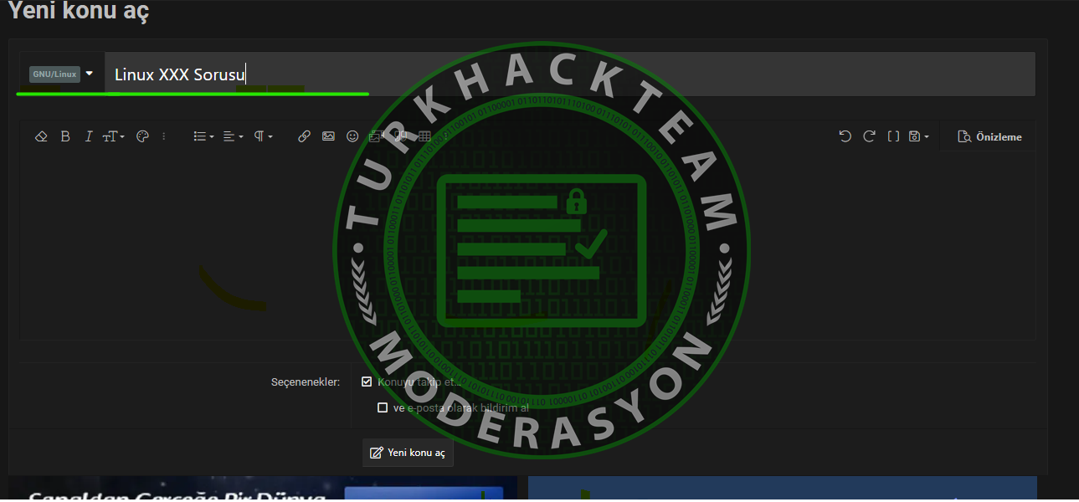Toggle BB code mode brackets

(x=893, y=136)
